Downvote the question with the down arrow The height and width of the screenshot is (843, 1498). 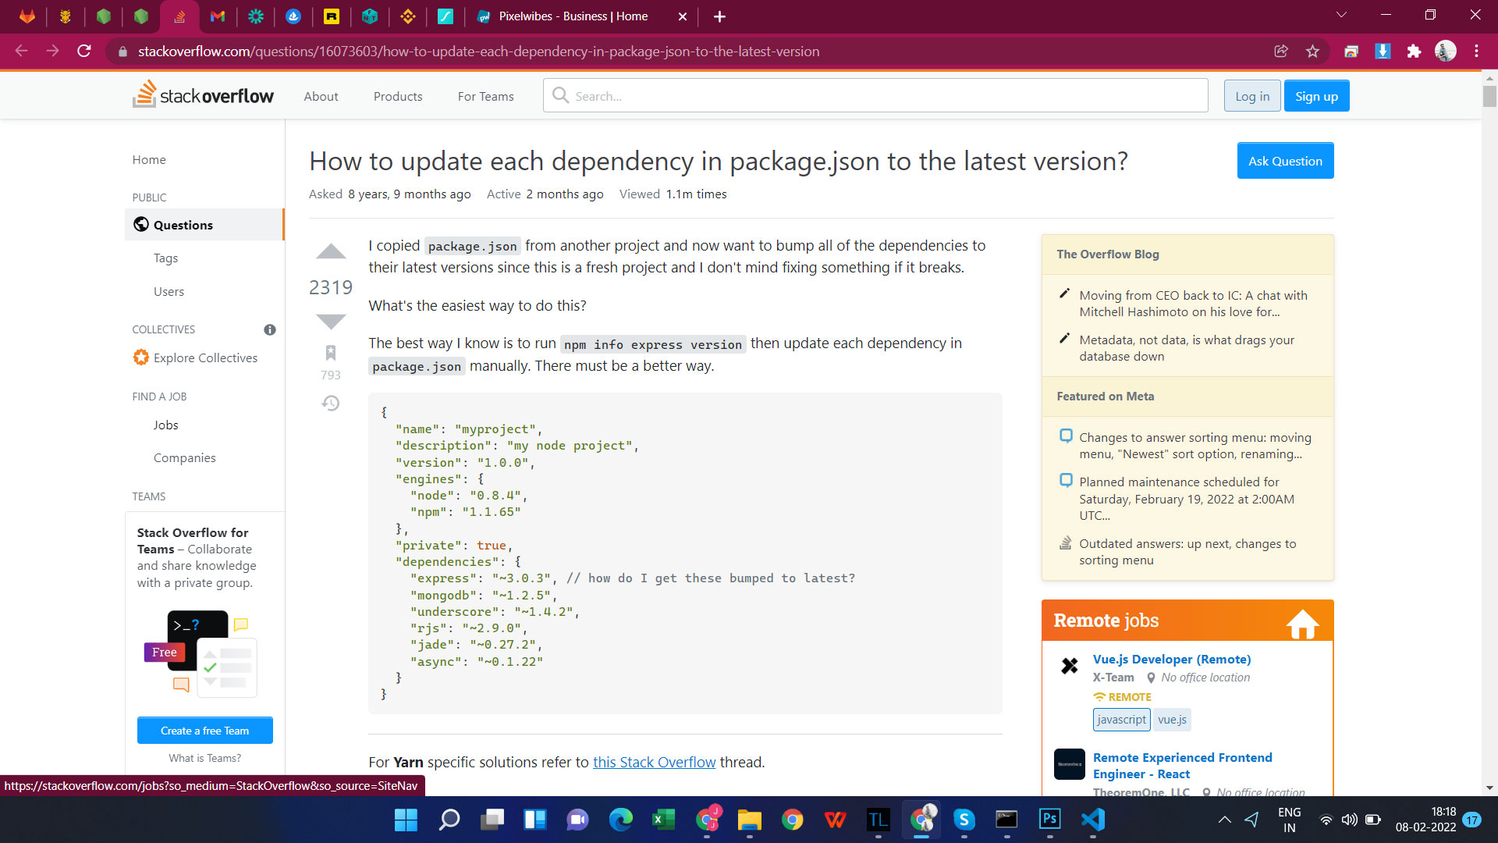point(331,322)
